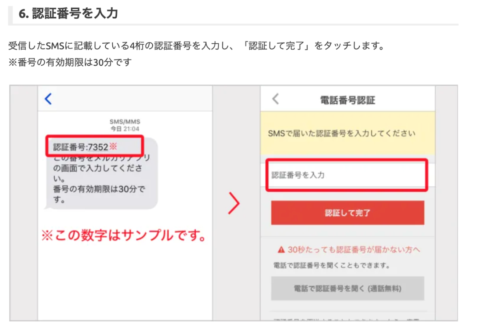Screen dimensions: 483x331
Task: Click the 今日 21:04 timestamp
Action: click(x=125, y=129)
